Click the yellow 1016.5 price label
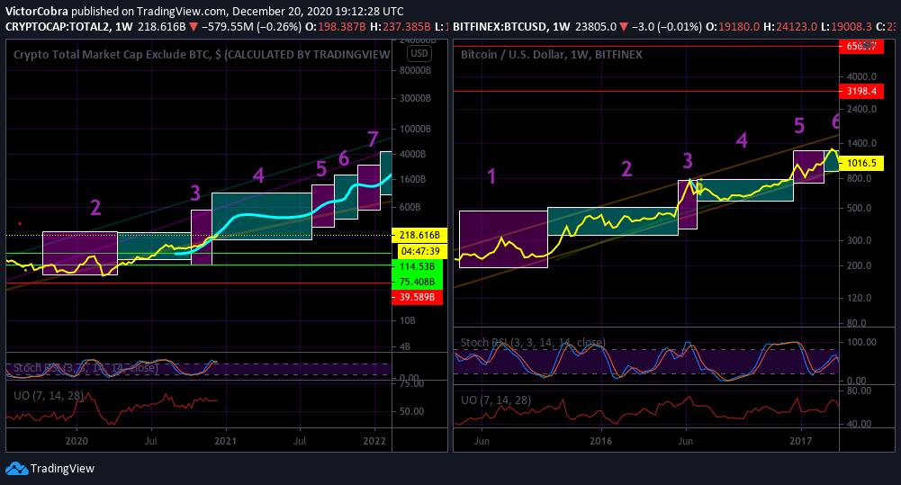 click(x=861, y=163)
